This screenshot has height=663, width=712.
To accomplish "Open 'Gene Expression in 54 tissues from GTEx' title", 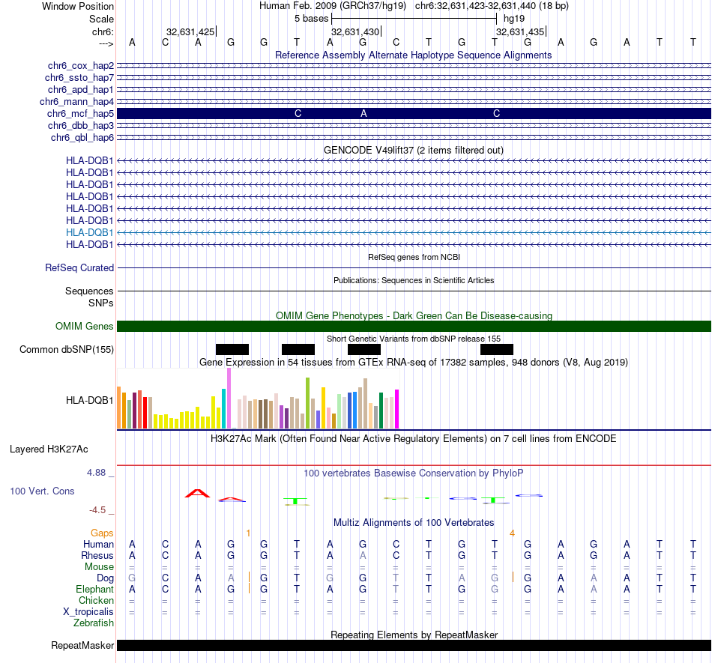I will [x=414, y=362].
